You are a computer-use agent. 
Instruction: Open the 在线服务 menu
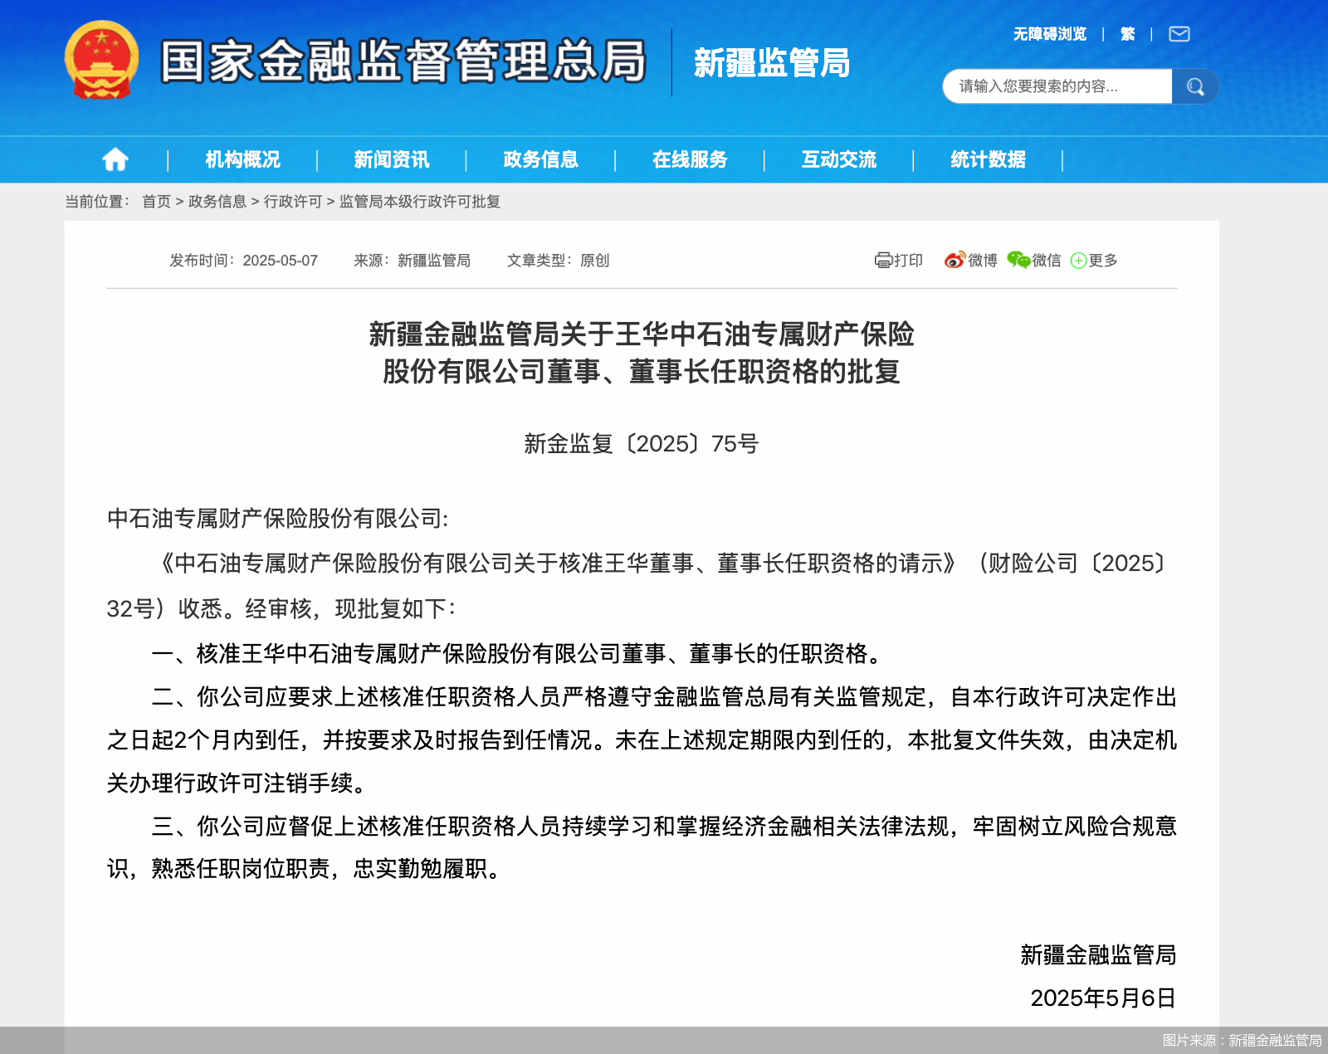(690, 159)
